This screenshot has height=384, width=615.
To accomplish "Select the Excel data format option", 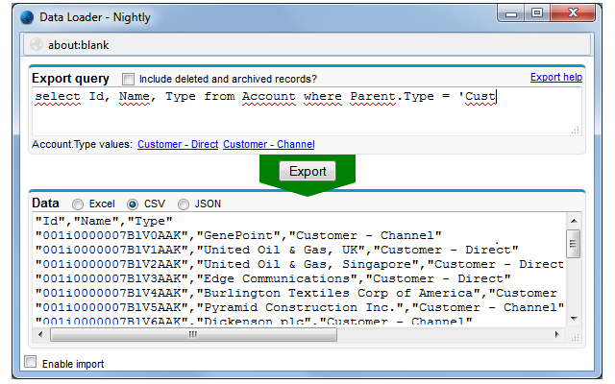I will coord(78,204).
